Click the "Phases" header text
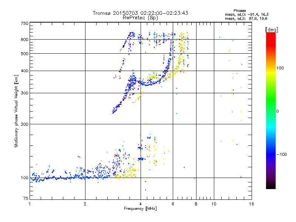 (239, 11)
